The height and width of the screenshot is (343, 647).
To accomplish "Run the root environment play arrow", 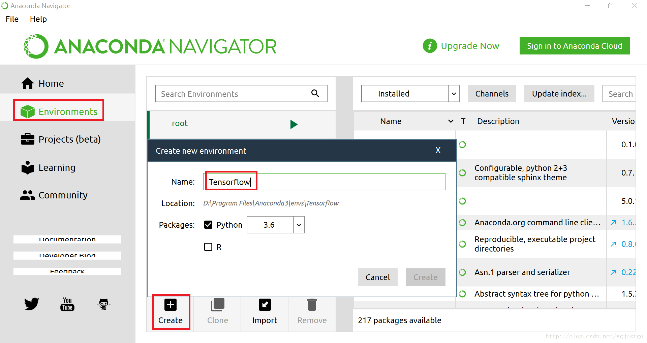I will (x=294, y=124).
